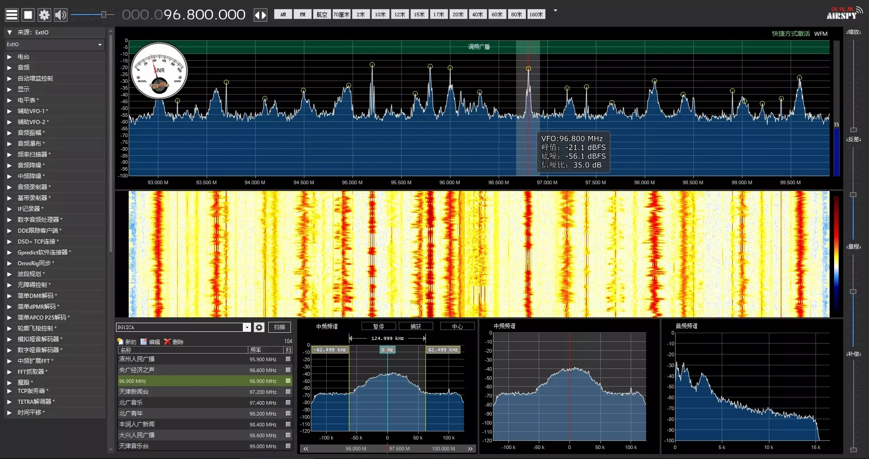The width and height of the screenshot is (869, 459).
Task: Expand the 电台 section
Action: (x=9, y=57)
